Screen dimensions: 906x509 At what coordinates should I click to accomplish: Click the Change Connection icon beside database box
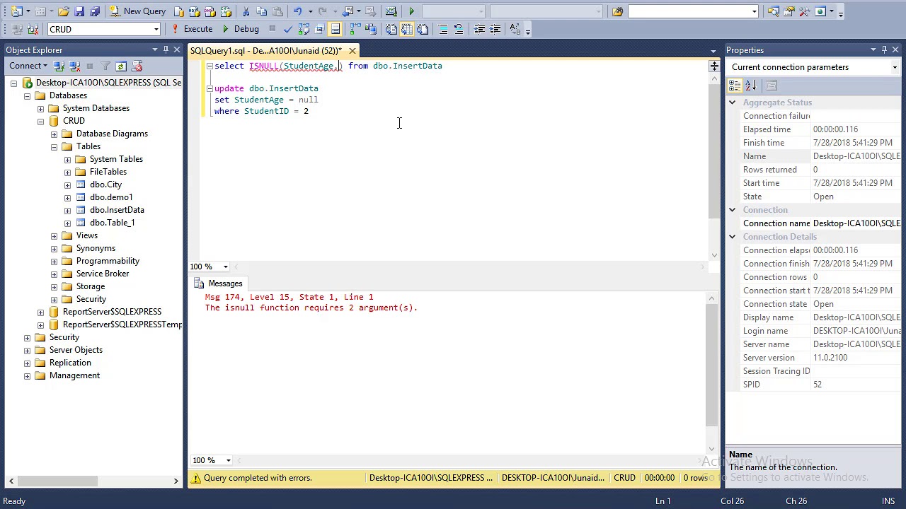click(32, 29)
